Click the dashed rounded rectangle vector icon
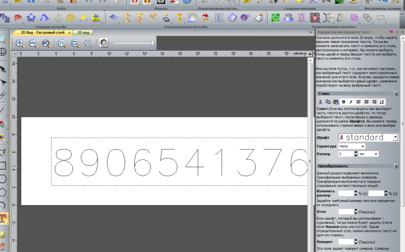This screenshot has width=405, height=252. [381, 18]
